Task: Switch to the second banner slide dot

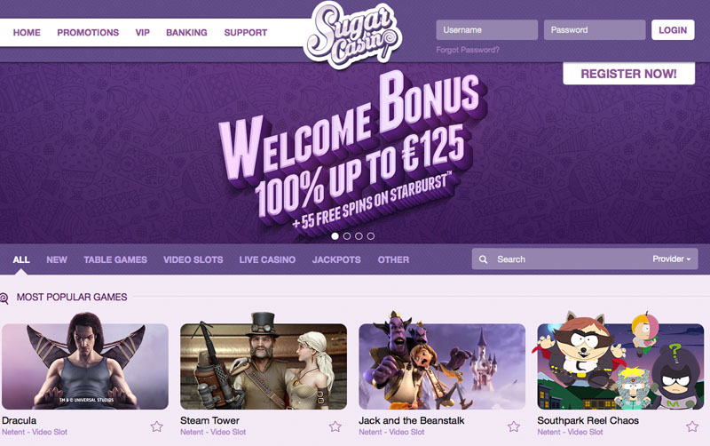Action: click(x=347, y=236)
